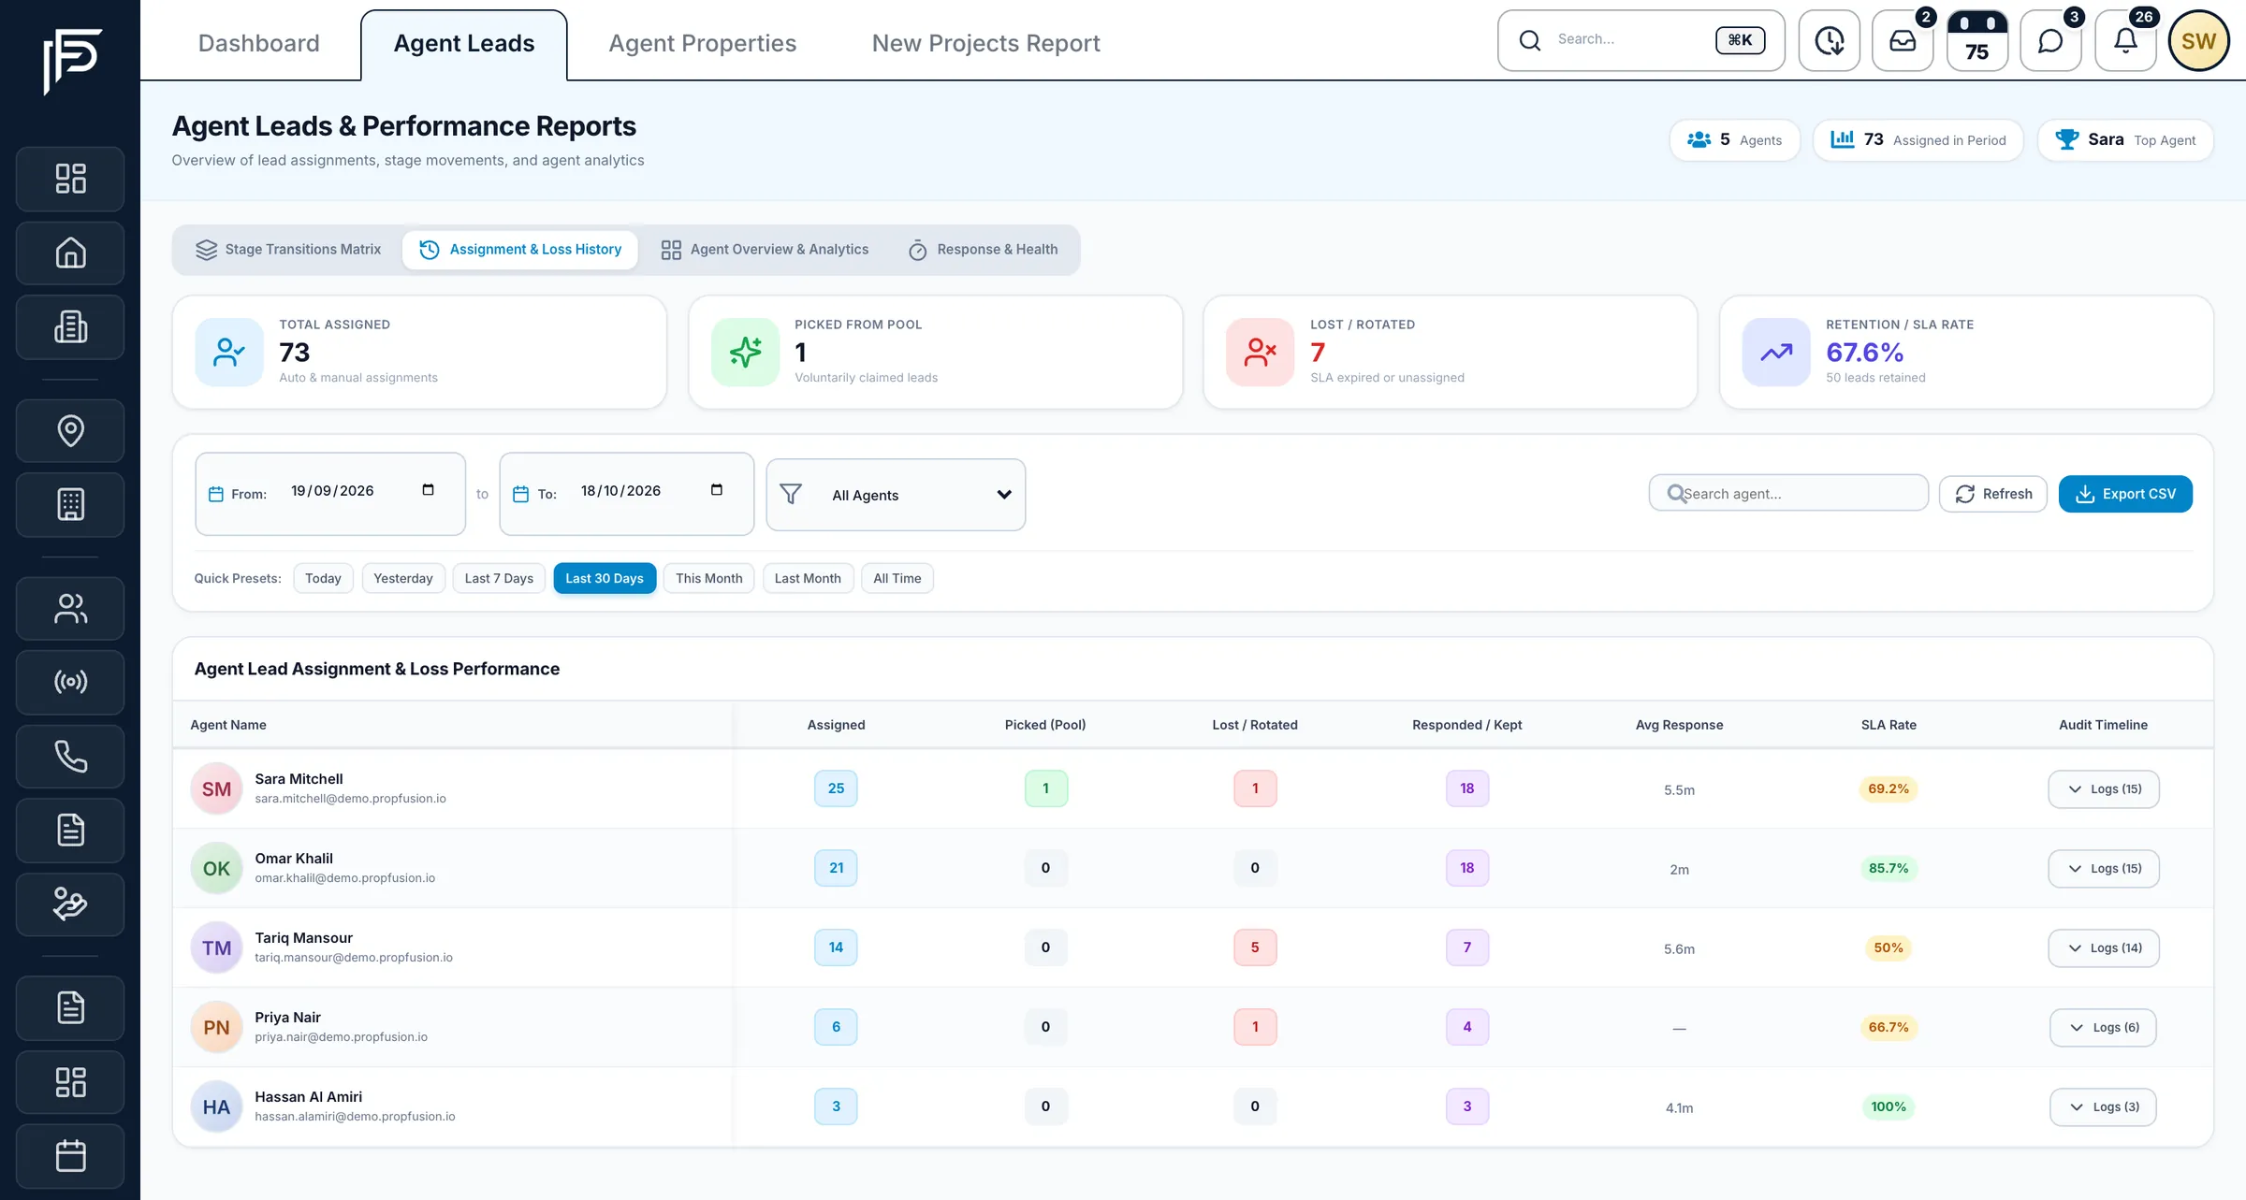
Task: Select the All Time preset
Action: (x=897, y=578)
